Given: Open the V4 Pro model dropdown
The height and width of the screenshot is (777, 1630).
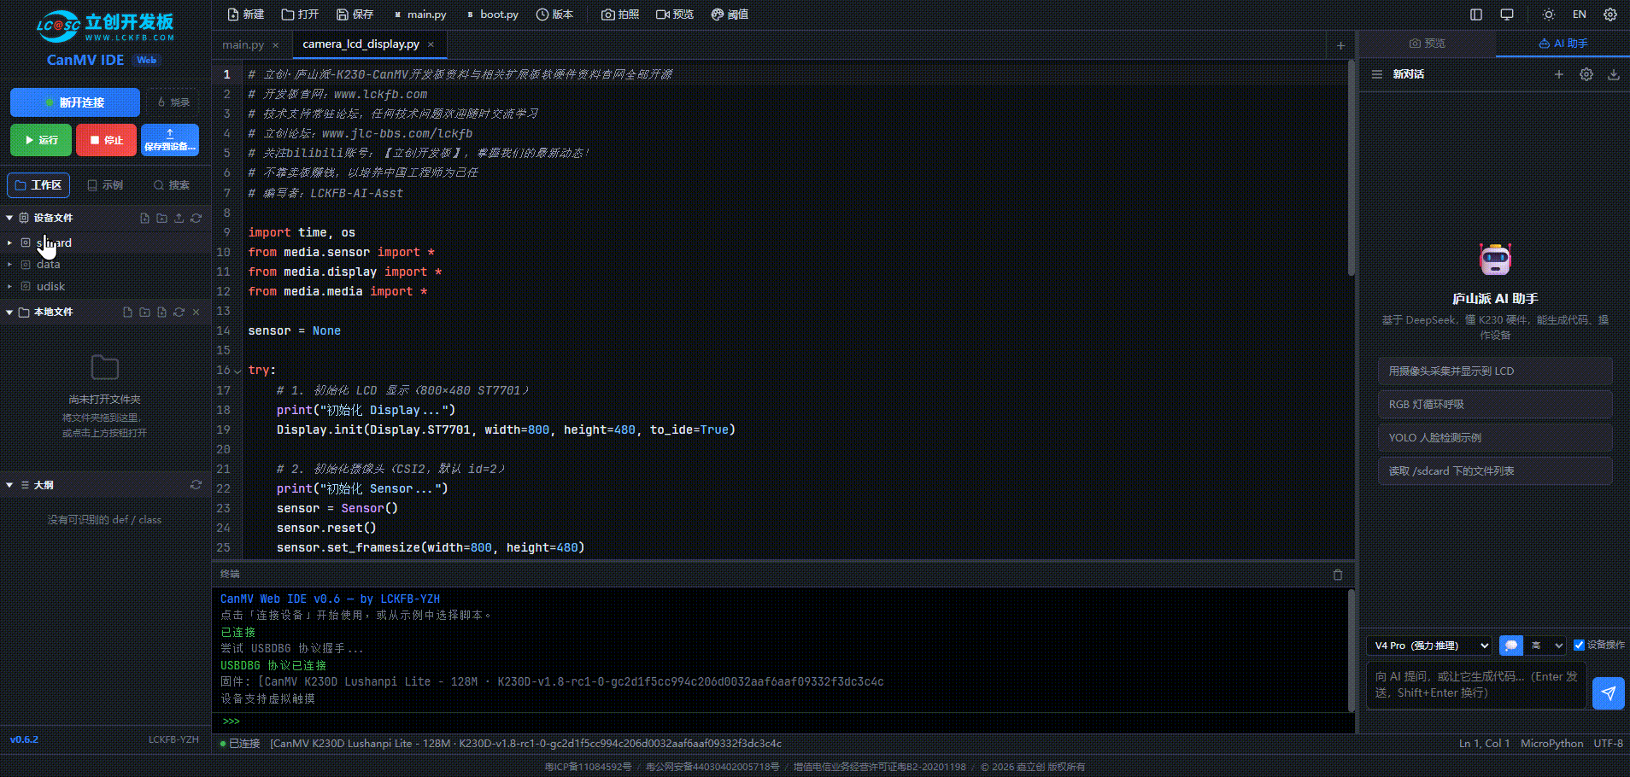Looking at the screenshot, I should [1430, 646].
